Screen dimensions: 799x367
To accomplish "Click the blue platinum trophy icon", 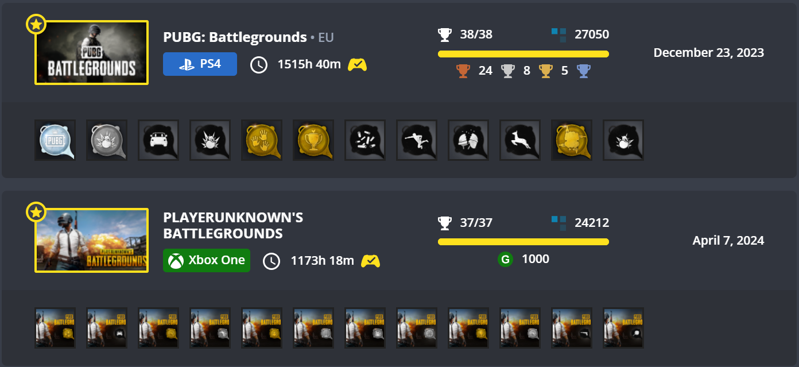I will point(584,71).
